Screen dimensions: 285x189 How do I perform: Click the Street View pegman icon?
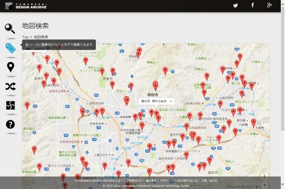(264, 177)
